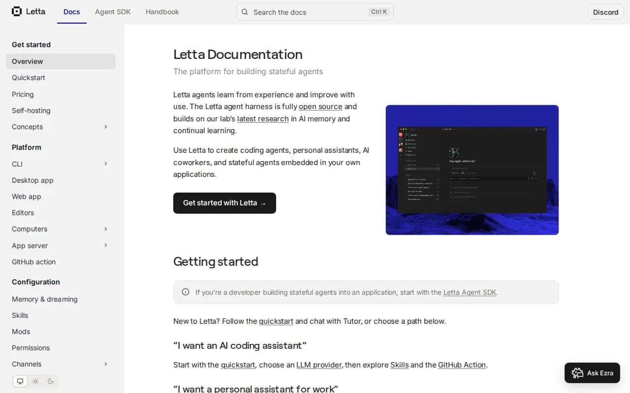Focus the Search the docs field
The height and width of the screenshot is (393, 630).
pyautogui.click(x=315, y=12)
